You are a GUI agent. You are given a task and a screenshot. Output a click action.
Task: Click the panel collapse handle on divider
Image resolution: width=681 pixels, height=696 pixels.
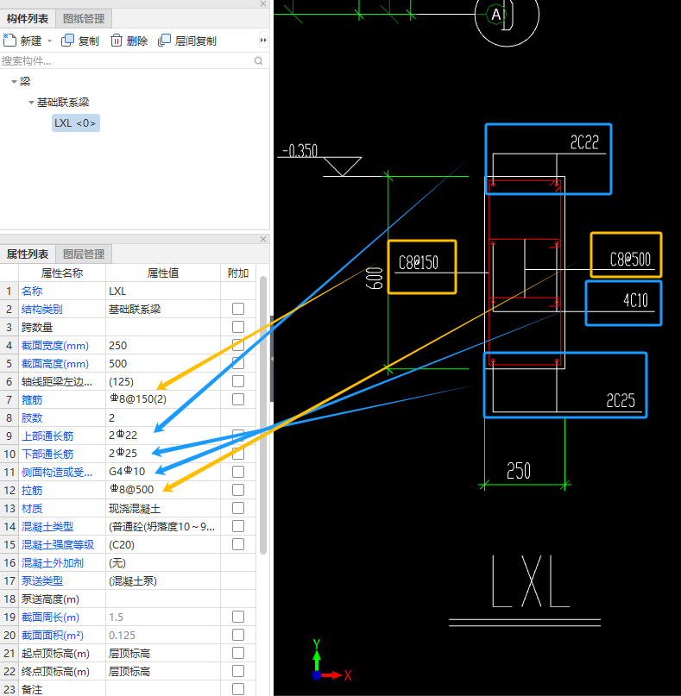[x=272, y=359]
